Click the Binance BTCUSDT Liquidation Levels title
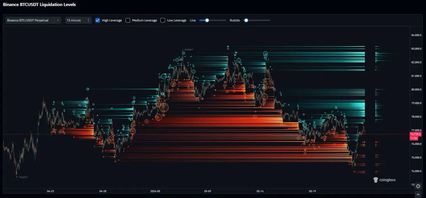426x198 pixels. (x=39, y=5)
